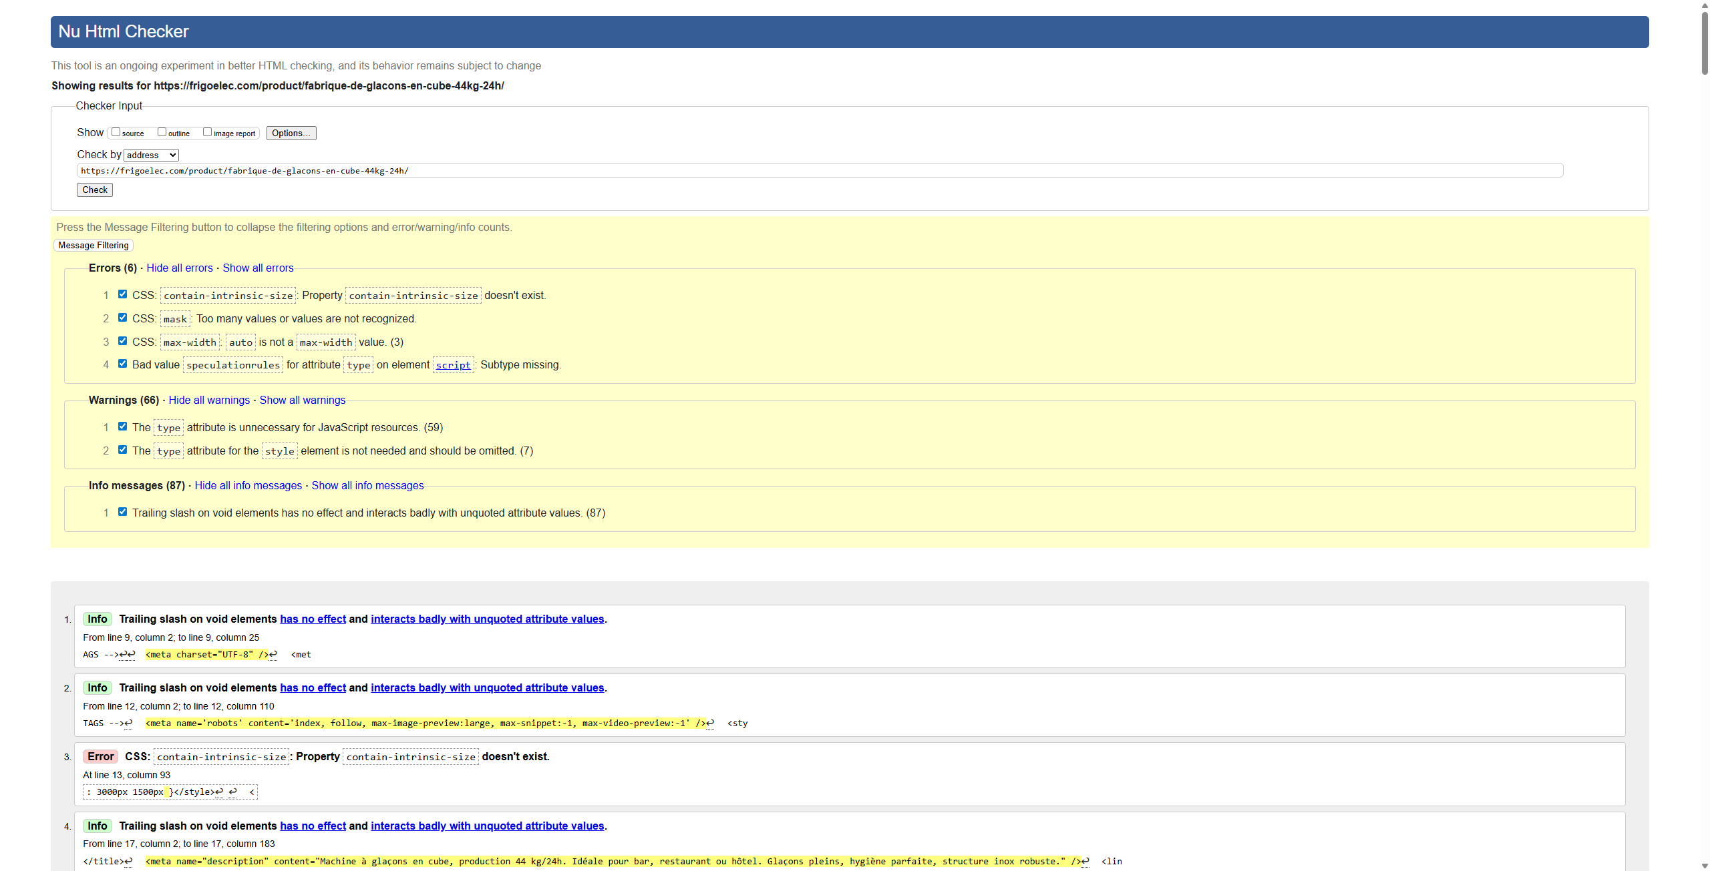Enable the outline display checkbox

click(162, 131)
